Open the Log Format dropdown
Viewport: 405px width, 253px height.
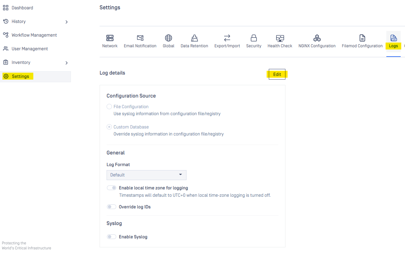point(146,175)
